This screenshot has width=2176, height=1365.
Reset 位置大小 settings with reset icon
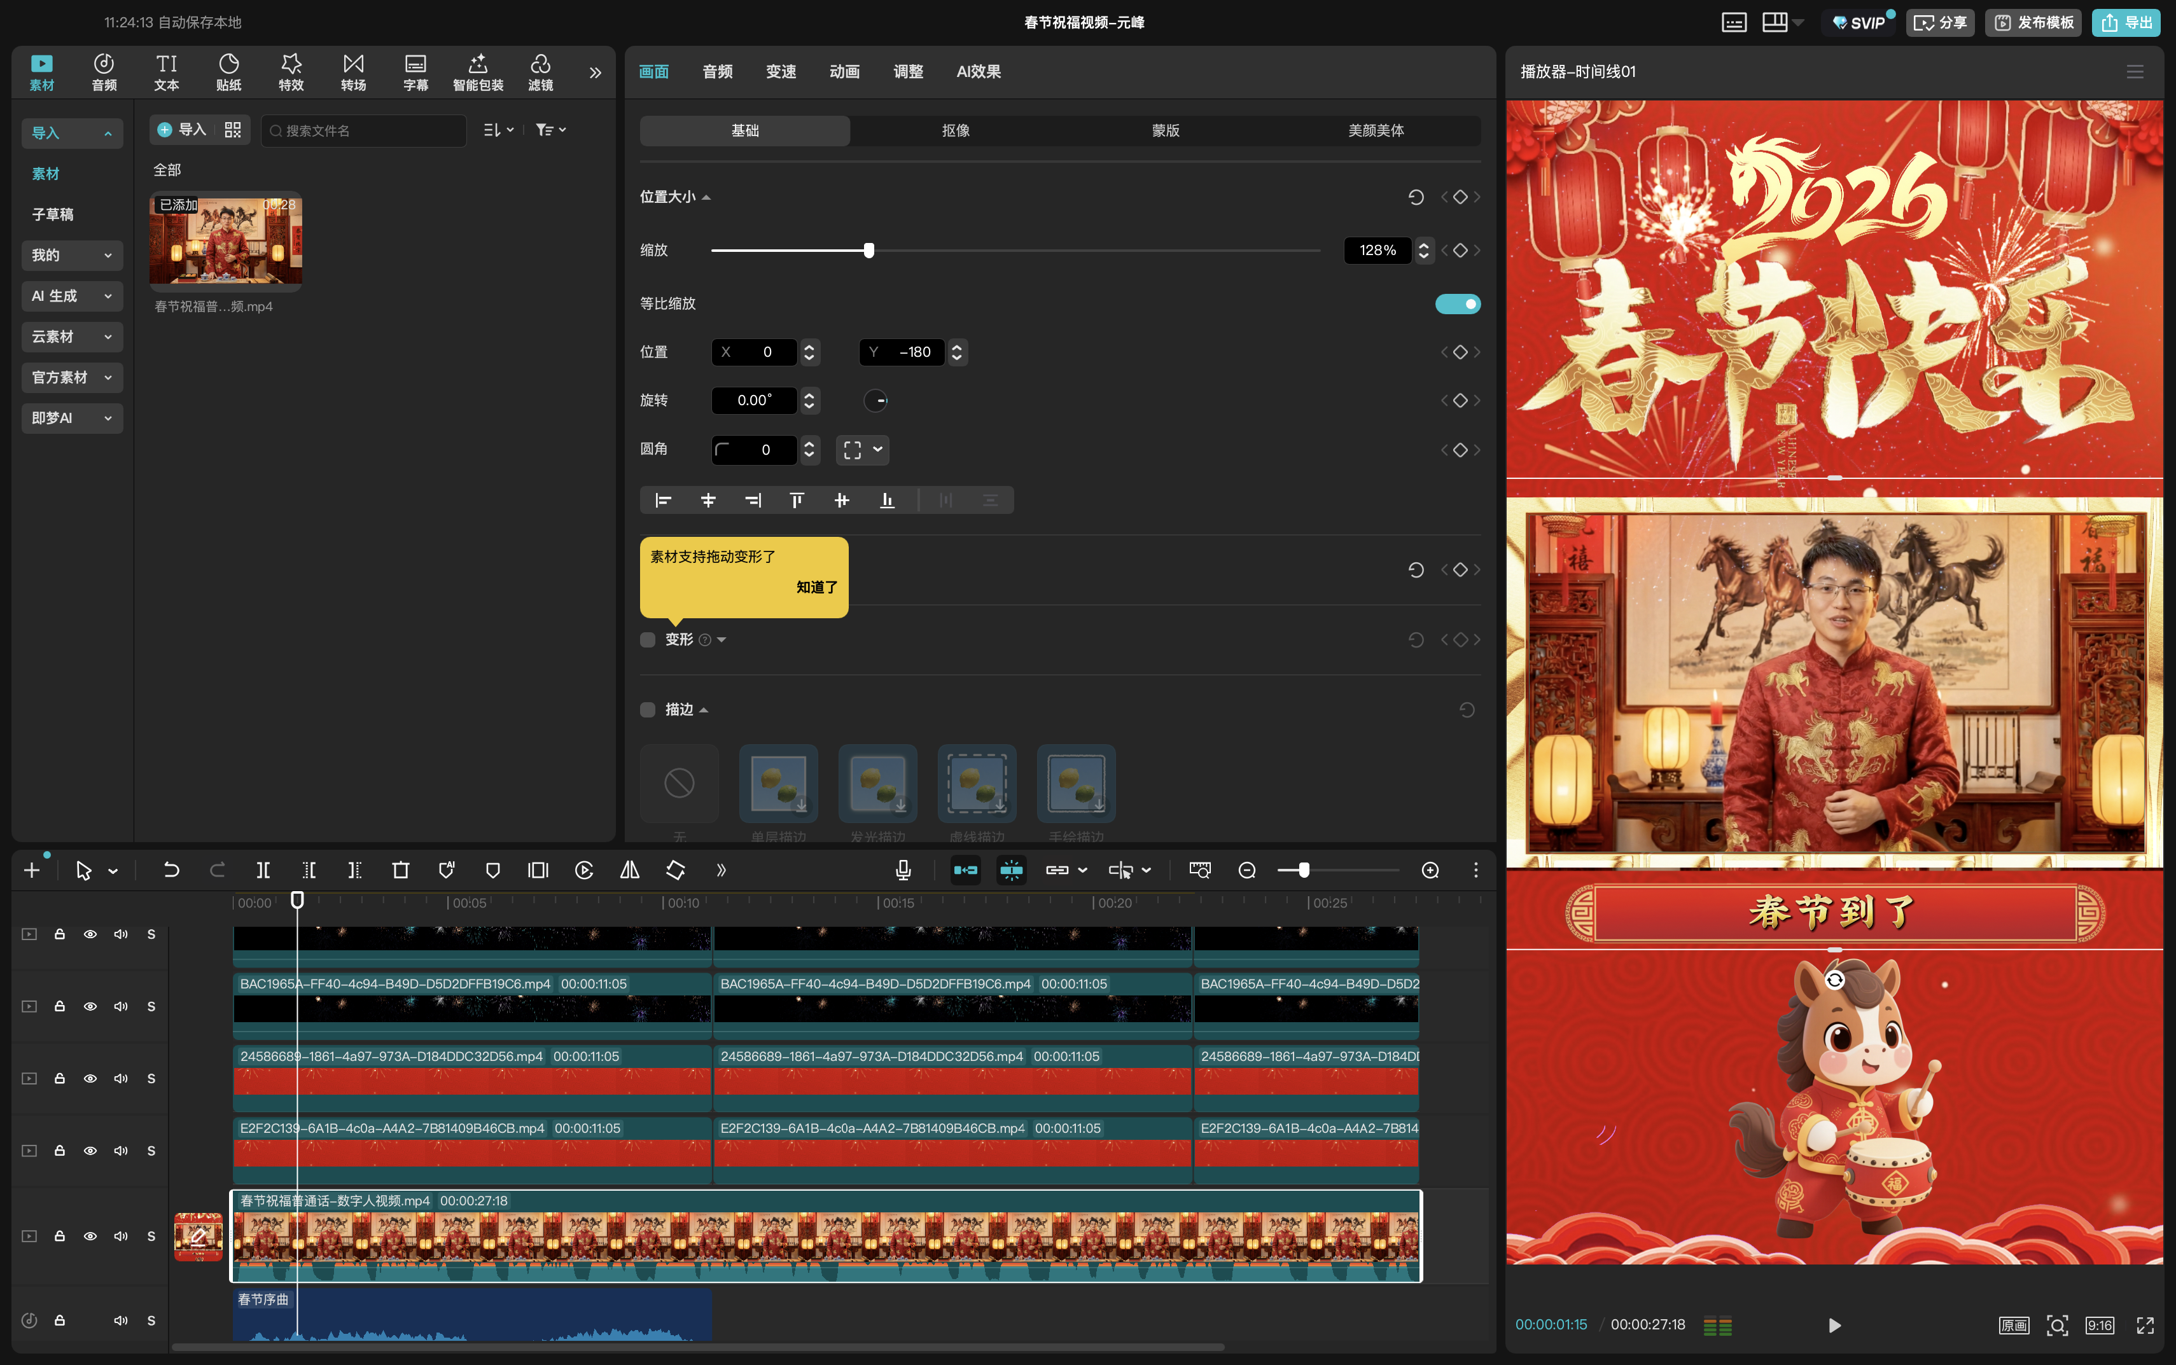pyautogui.click(x=1416, y=197)
